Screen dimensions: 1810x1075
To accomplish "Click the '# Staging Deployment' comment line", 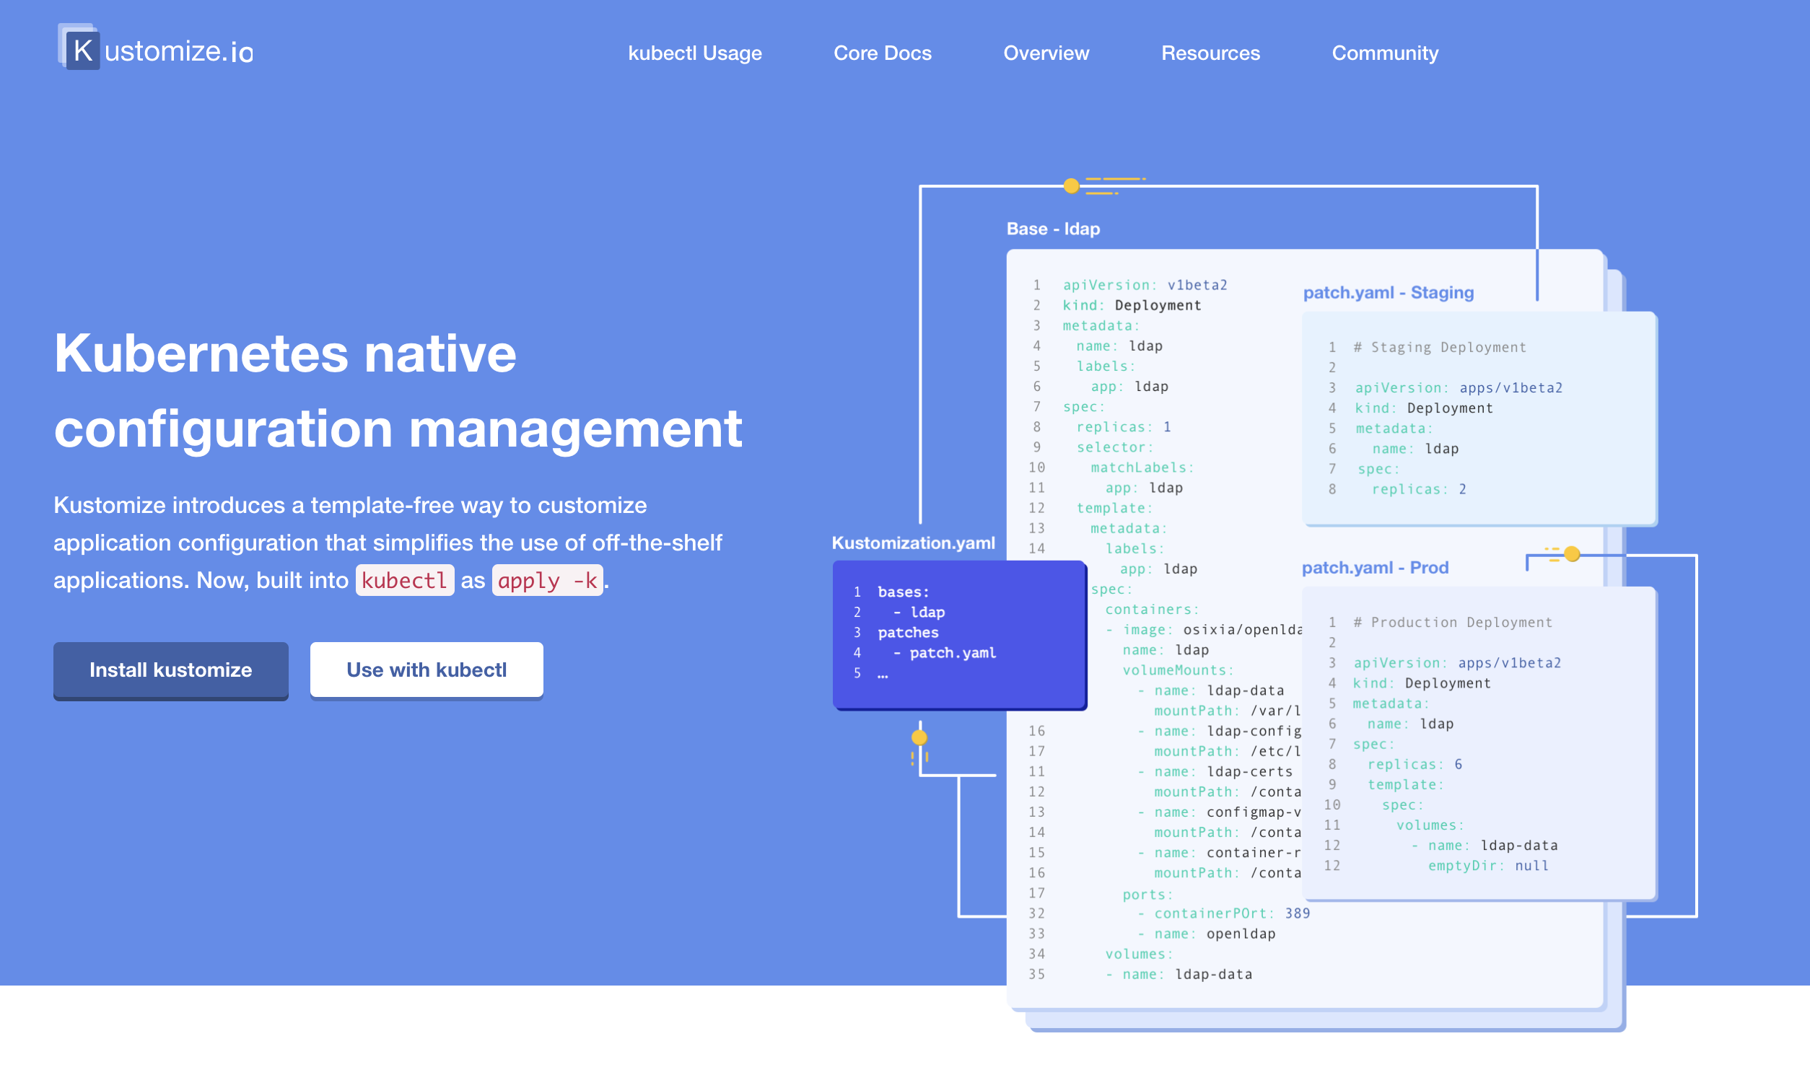I will 1439,347.
